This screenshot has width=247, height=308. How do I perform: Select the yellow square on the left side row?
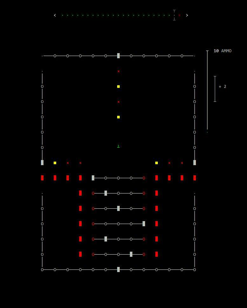pyautogui.click(x=55, y=163)
